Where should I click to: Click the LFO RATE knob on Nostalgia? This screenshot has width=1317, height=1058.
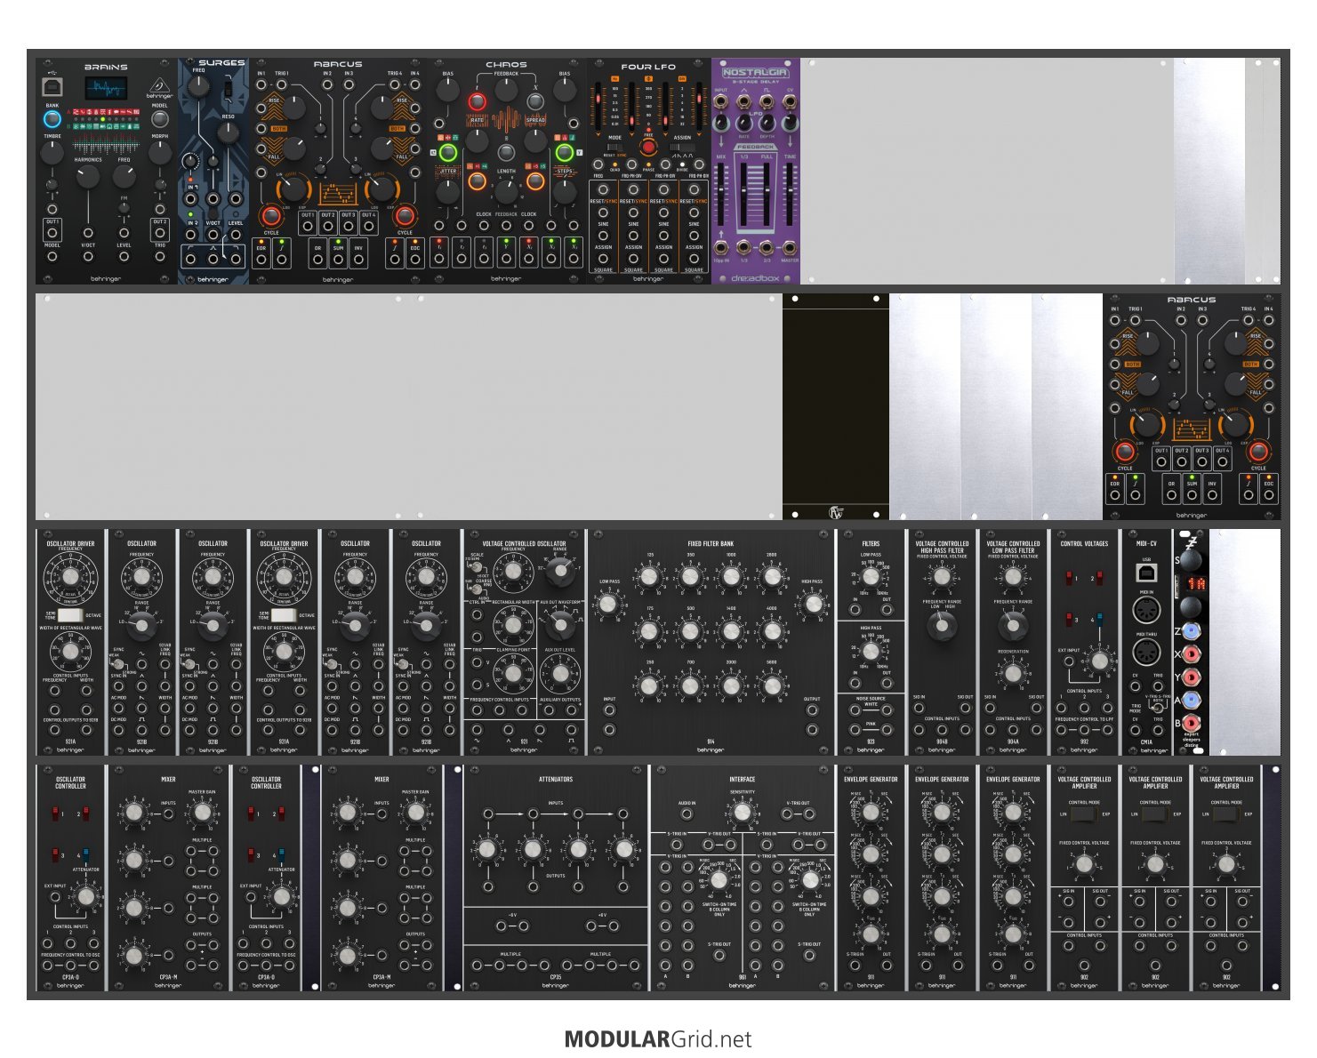pos(743,123)
